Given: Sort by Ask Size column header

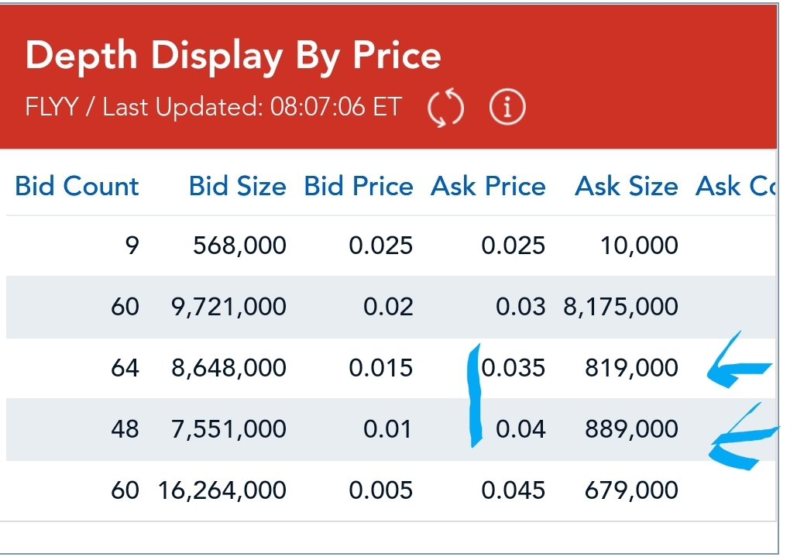Looking at the screenshot, I should pyautogui.click(x=626, y=187).
